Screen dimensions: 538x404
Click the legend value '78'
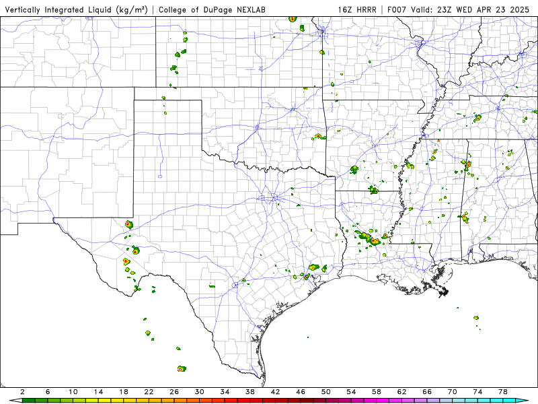pos(503,392)
